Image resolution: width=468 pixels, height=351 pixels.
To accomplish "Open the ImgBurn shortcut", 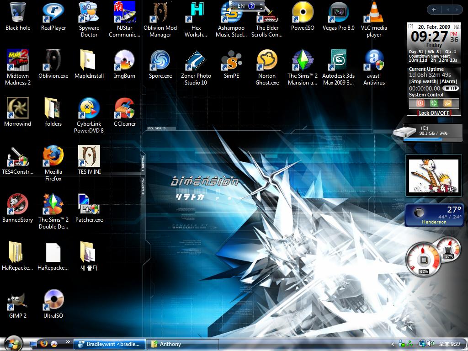I will (124, 61).
